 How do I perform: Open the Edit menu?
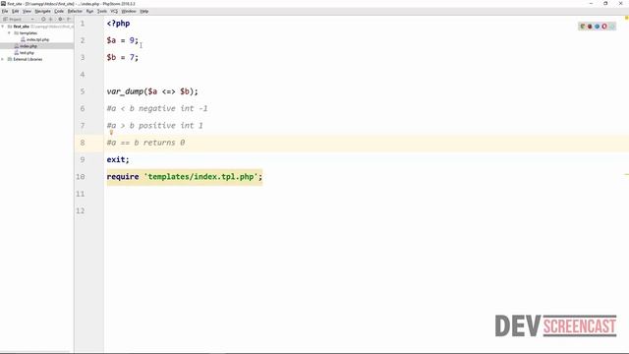click(x=16, y=11)
